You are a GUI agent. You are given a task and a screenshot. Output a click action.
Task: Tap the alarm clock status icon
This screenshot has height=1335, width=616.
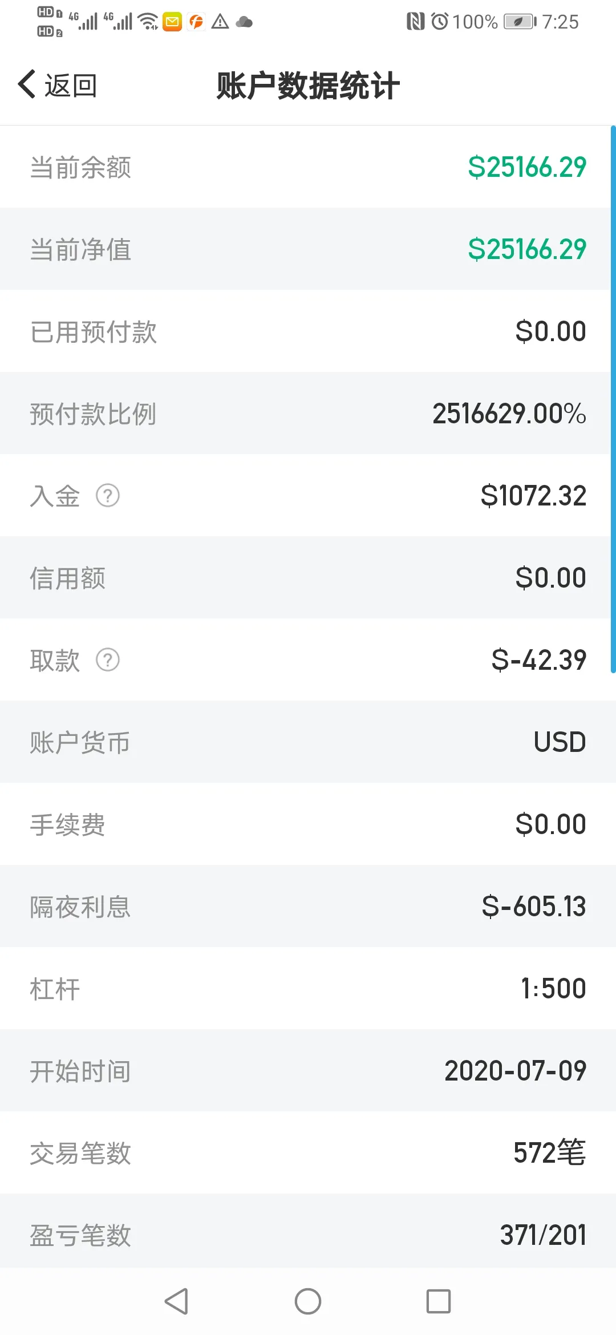(x=440, y=22)
